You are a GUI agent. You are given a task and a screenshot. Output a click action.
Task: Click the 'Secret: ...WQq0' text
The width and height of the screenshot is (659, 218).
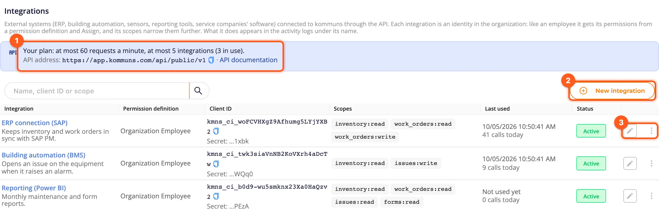click(230, 174)
